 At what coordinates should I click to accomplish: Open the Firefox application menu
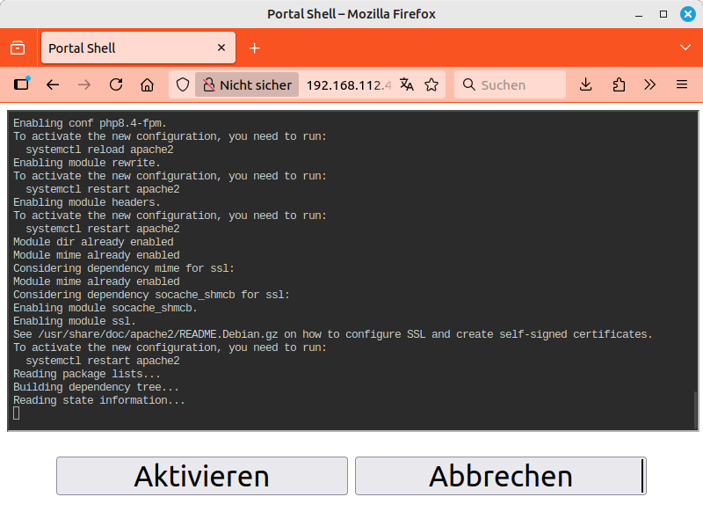(x=681, y=84)
